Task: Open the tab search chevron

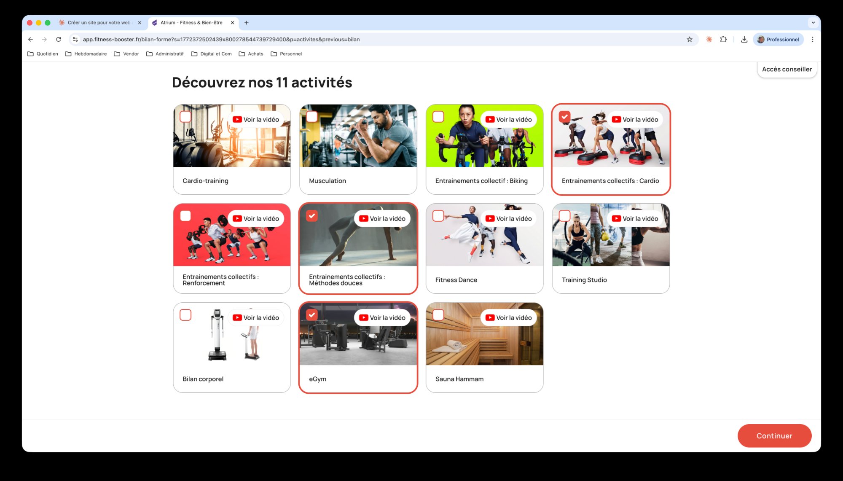Action: point(813,22)
